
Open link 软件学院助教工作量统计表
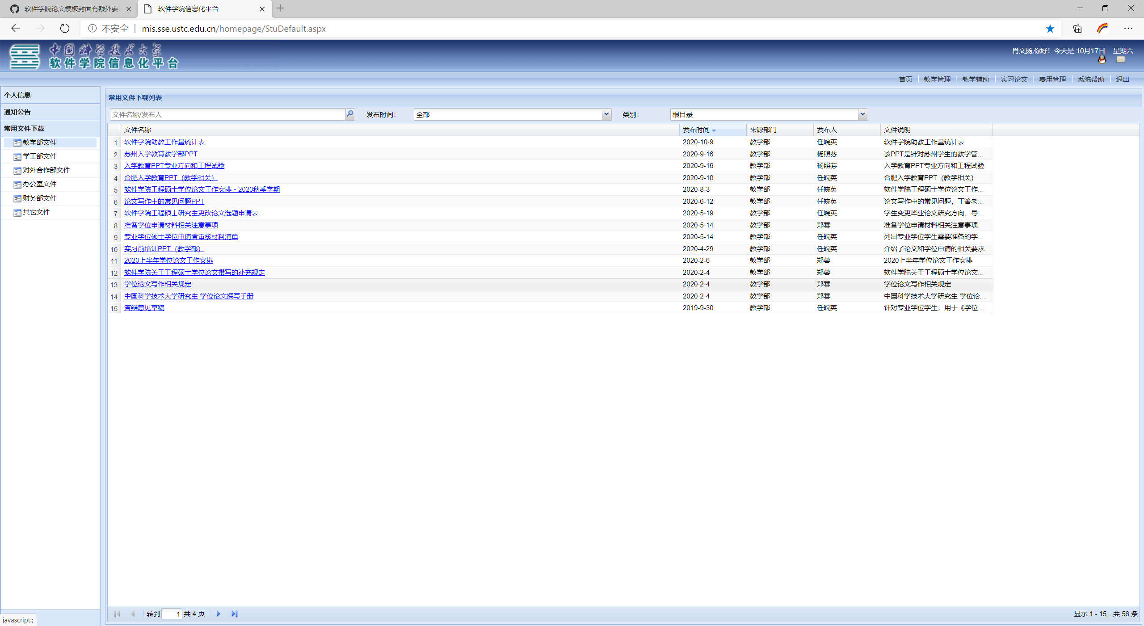point(164,142)
